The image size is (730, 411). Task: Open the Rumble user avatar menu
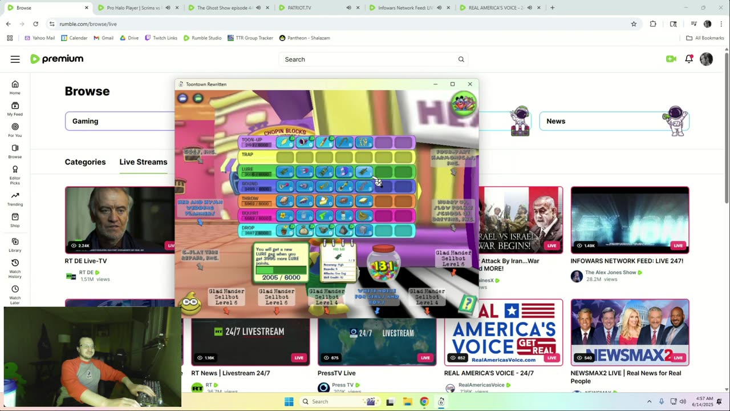coord(706,59)
